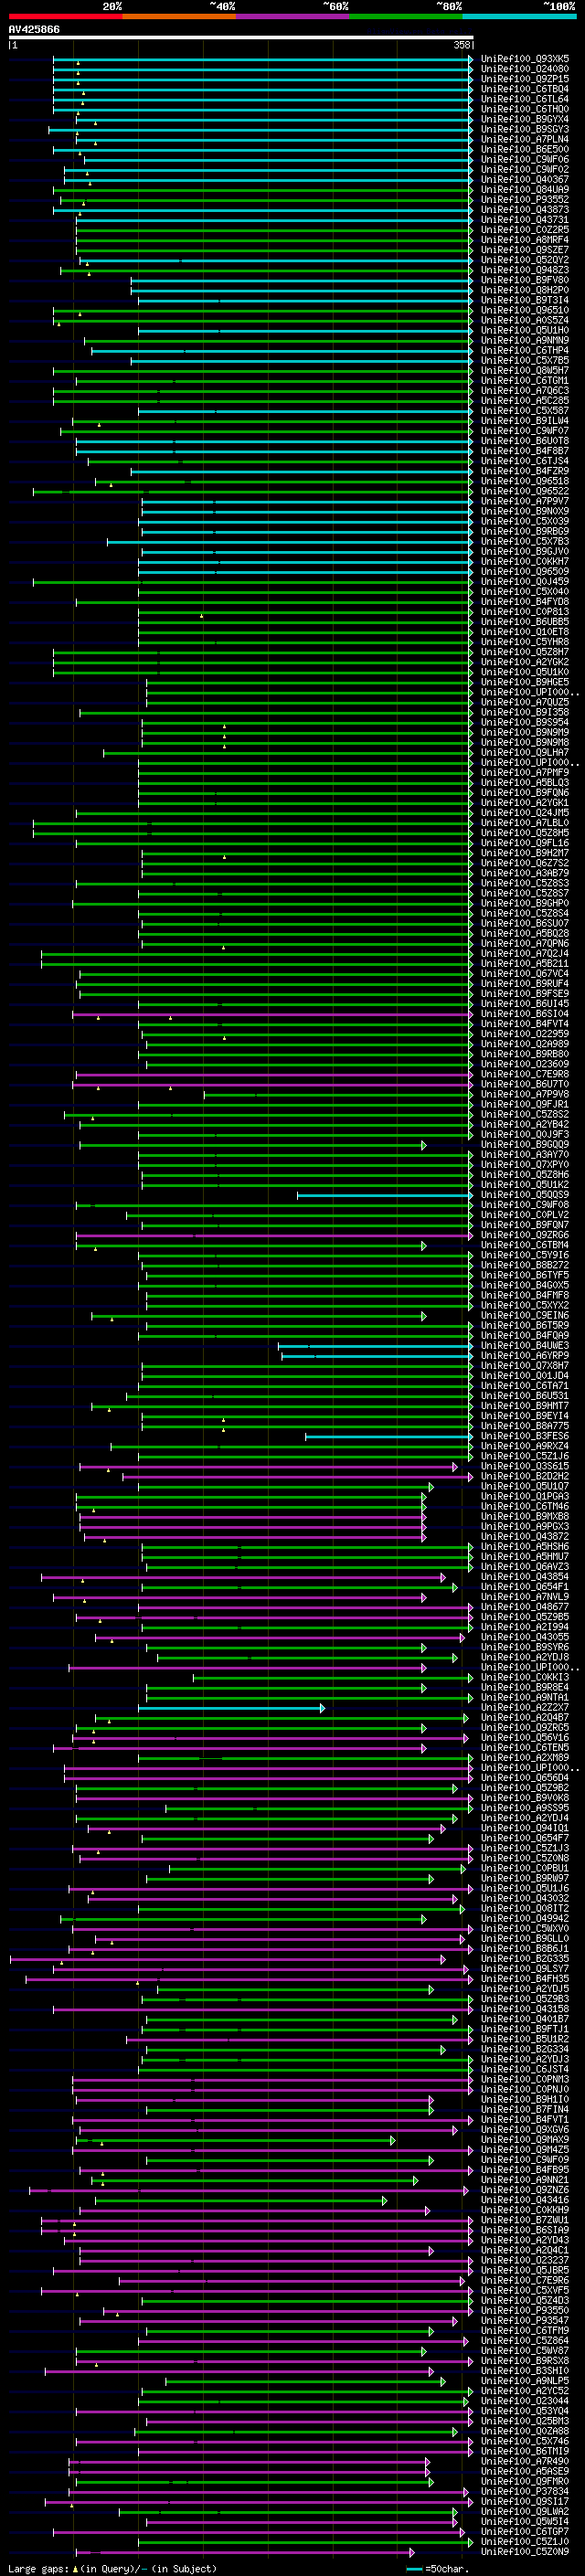The image size is (585, 2576).
Task: Select the UniRef100_C9WF09 label
Action: tap(525, 2160)
